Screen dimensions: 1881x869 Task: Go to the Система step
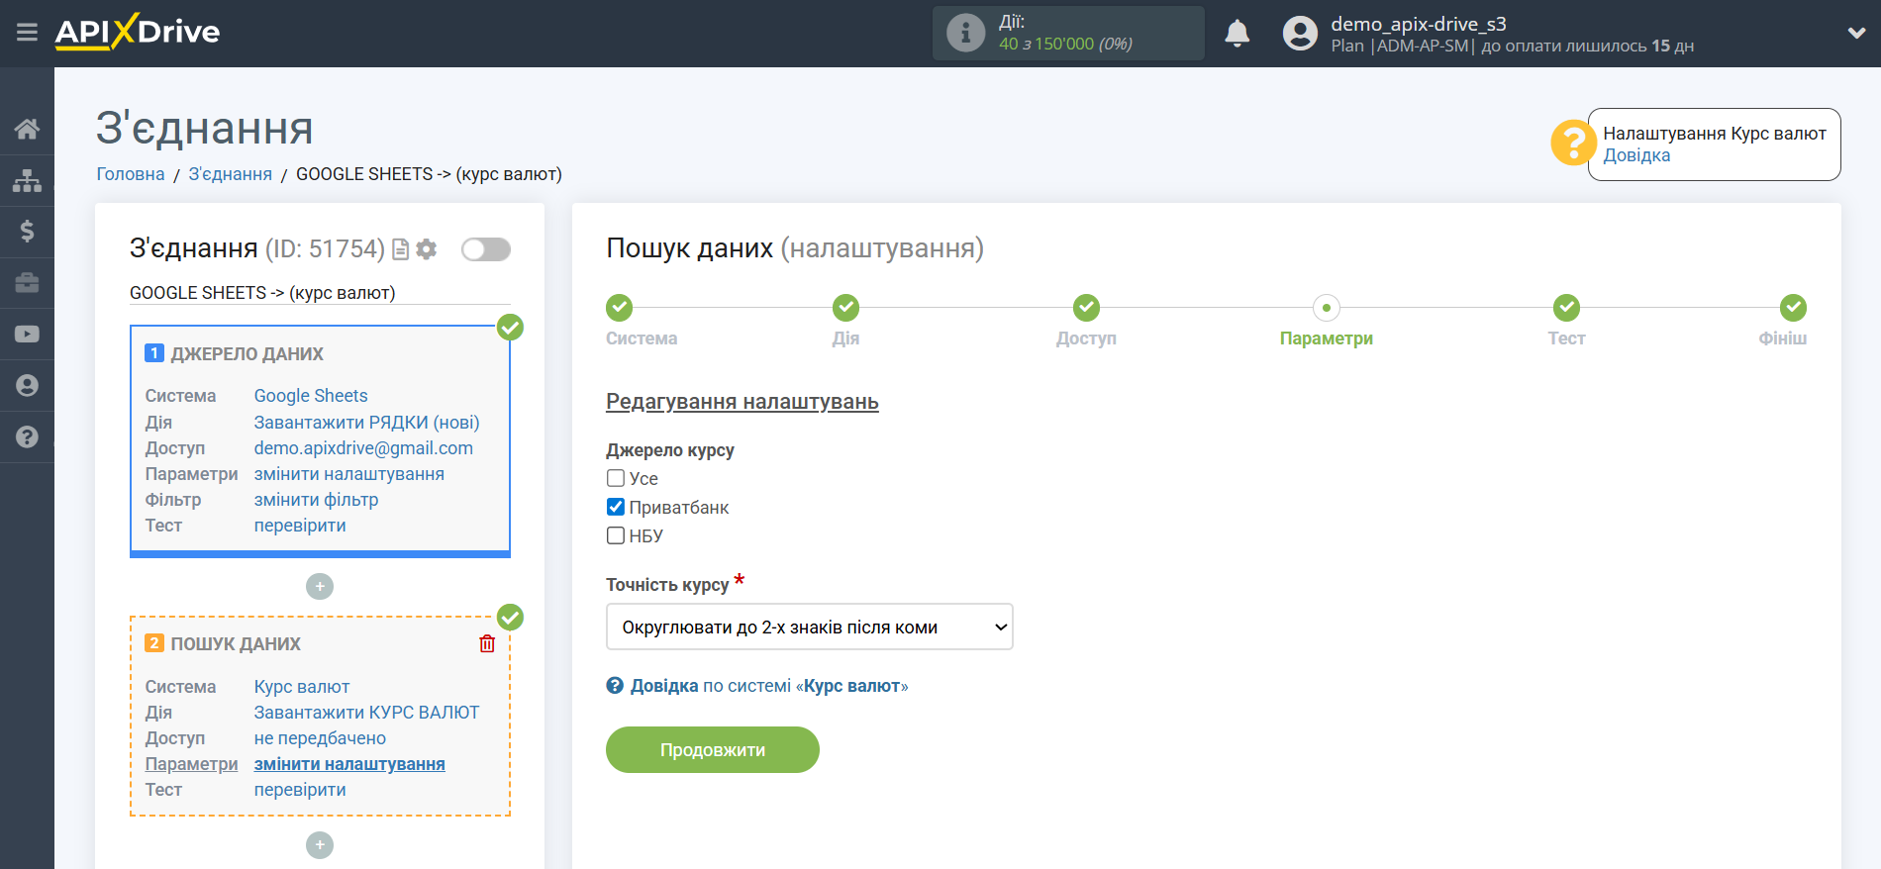(620, 308)
